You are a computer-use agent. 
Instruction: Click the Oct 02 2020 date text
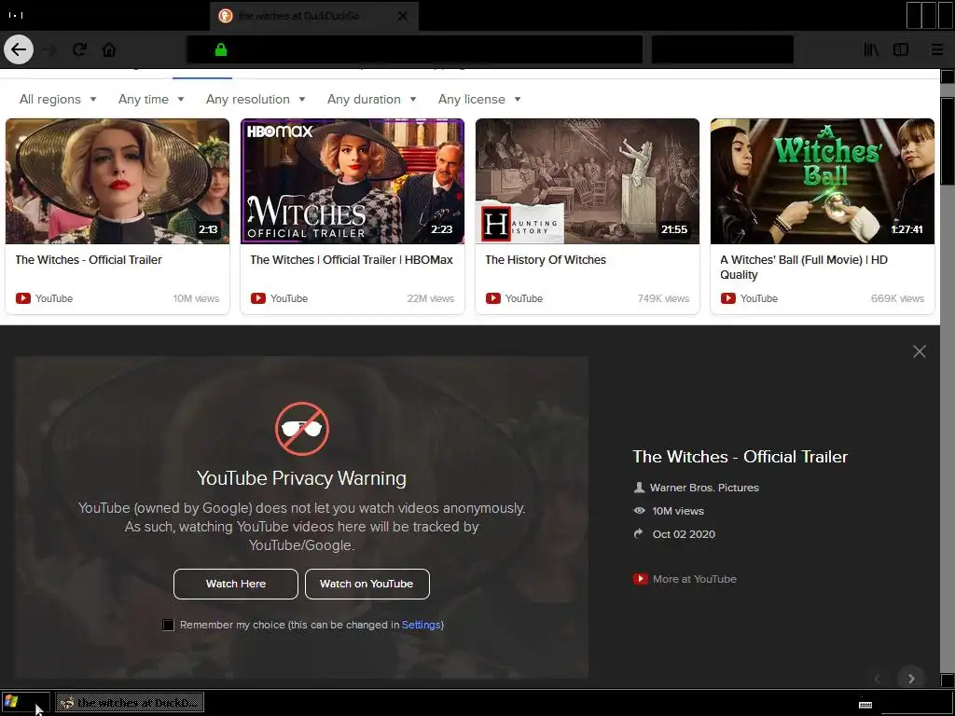tap(684, 534)
